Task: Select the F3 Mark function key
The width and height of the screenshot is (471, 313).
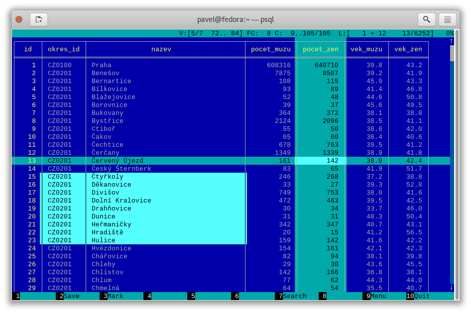Action: click(112, 296)
